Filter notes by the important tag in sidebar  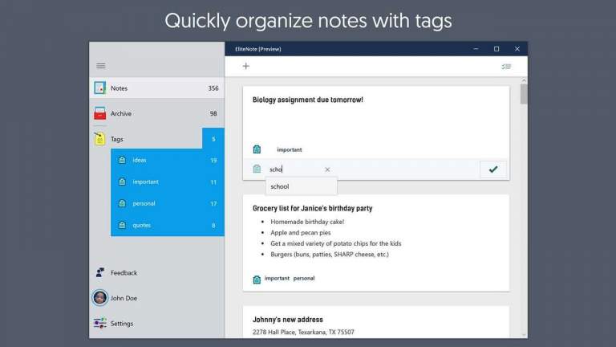pos(168,182)
